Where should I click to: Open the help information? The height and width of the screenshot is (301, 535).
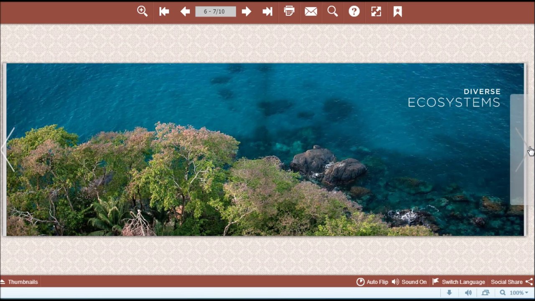click(354, 11)
